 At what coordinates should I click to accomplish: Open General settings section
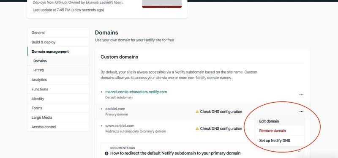click(58, 33)
